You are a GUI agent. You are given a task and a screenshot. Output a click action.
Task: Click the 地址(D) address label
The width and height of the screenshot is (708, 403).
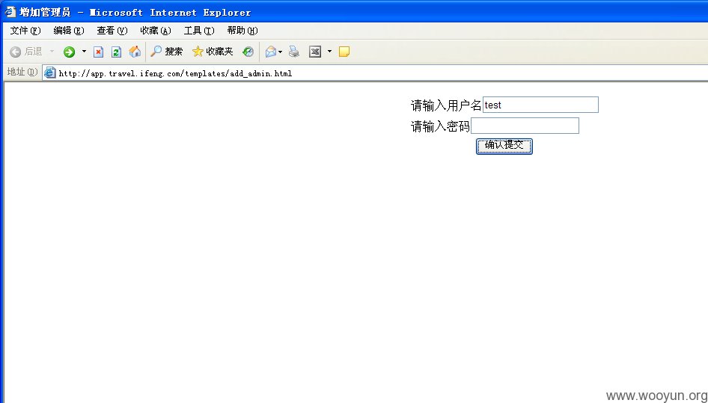click(22, 73)
